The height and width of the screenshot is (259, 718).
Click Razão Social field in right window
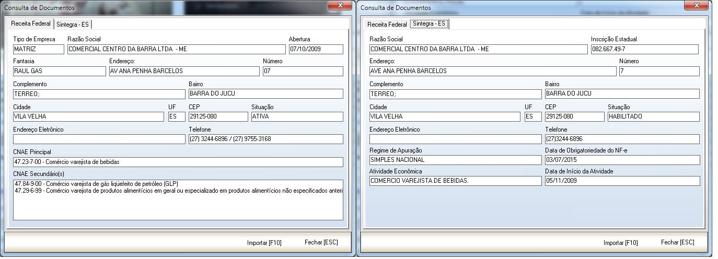tap(479, 49)
